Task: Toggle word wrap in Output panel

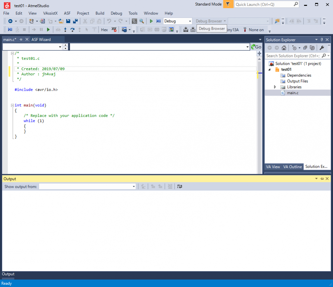Action: [x=180, y=187]
